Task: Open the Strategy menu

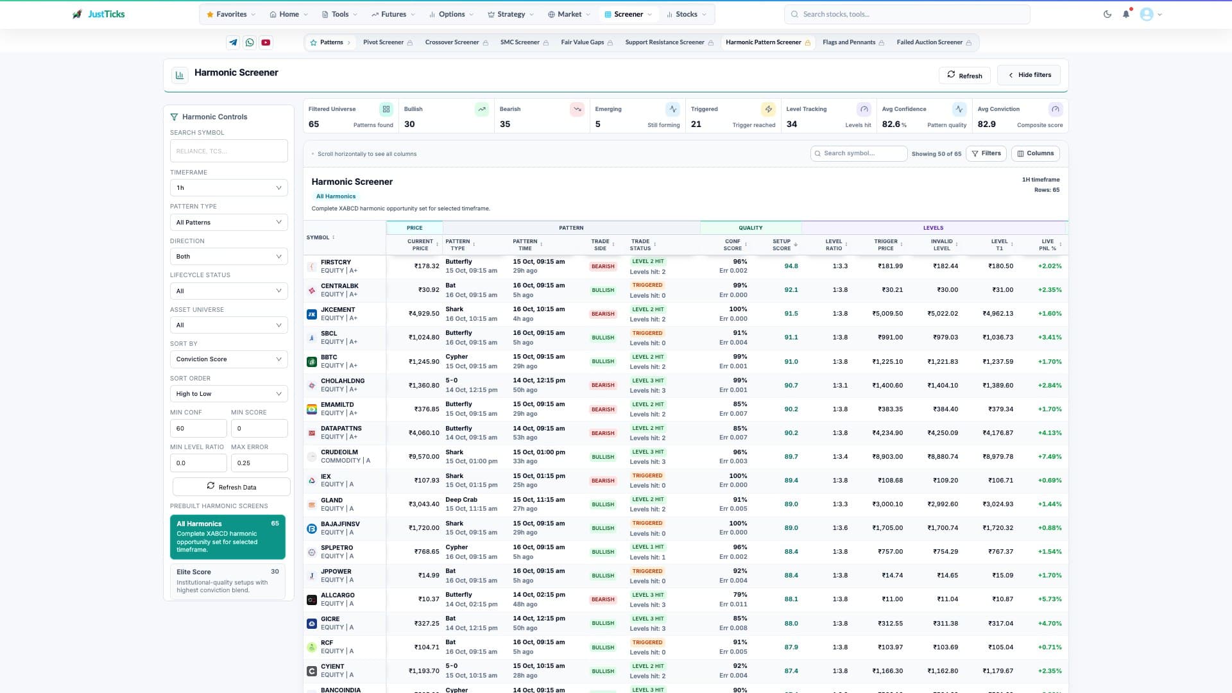Action: click(x=511, y=14)
